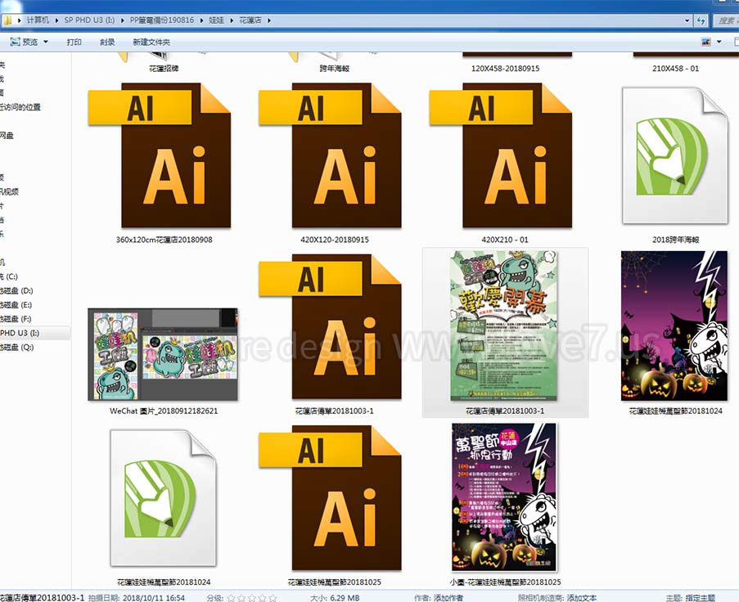Select the 花蓮店傳單20181003-1 AI file icon
The height and width of the screenshot is (602, 739).
click(x=330, y=327)
